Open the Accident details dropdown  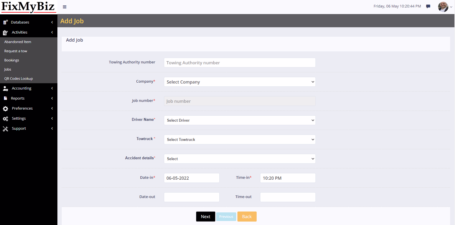pyautogui.click(x=239, y=159)
